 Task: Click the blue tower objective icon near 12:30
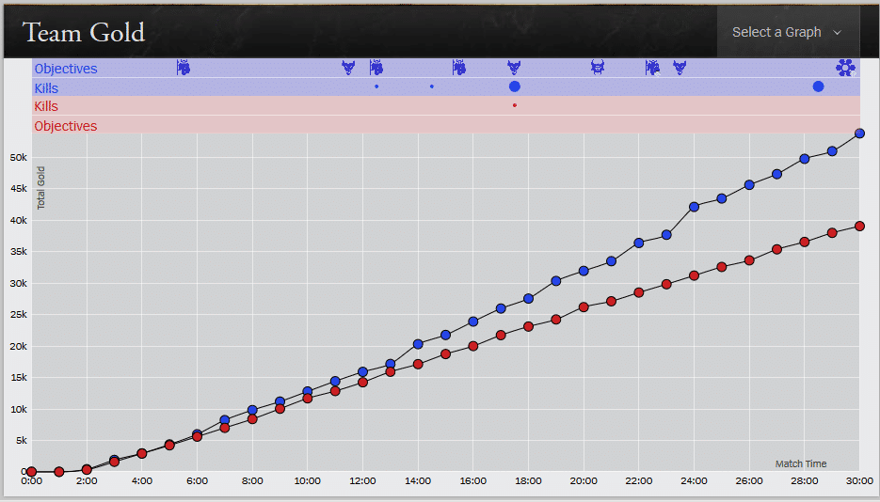click(x=376, y=68)
